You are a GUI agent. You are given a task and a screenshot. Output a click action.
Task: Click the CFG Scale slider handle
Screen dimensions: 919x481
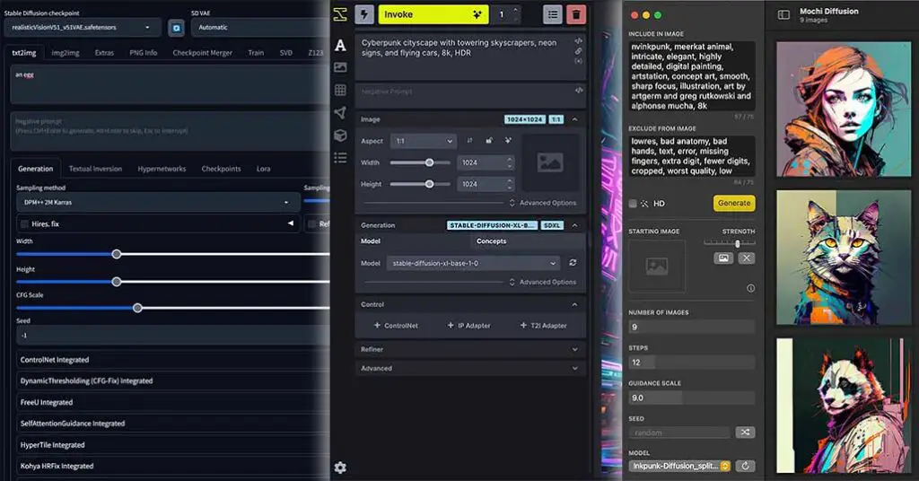[x=137, y=308]
